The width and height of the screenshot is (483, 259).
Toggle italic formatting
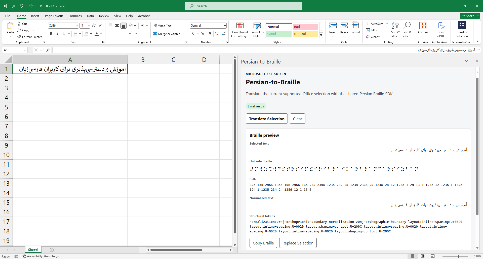pos(58,33)
